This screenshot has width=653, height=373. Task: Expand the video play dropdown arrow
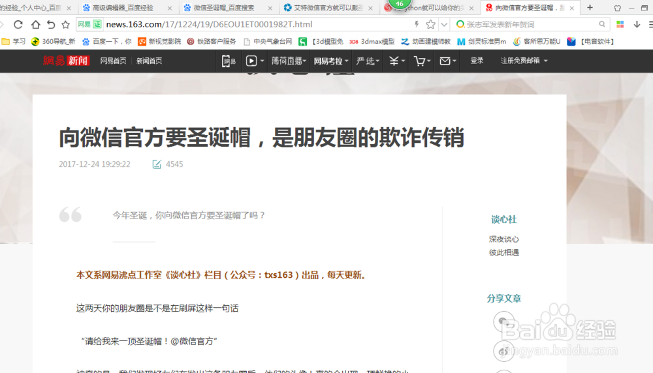pyautogui.click(x=262, y=61)
